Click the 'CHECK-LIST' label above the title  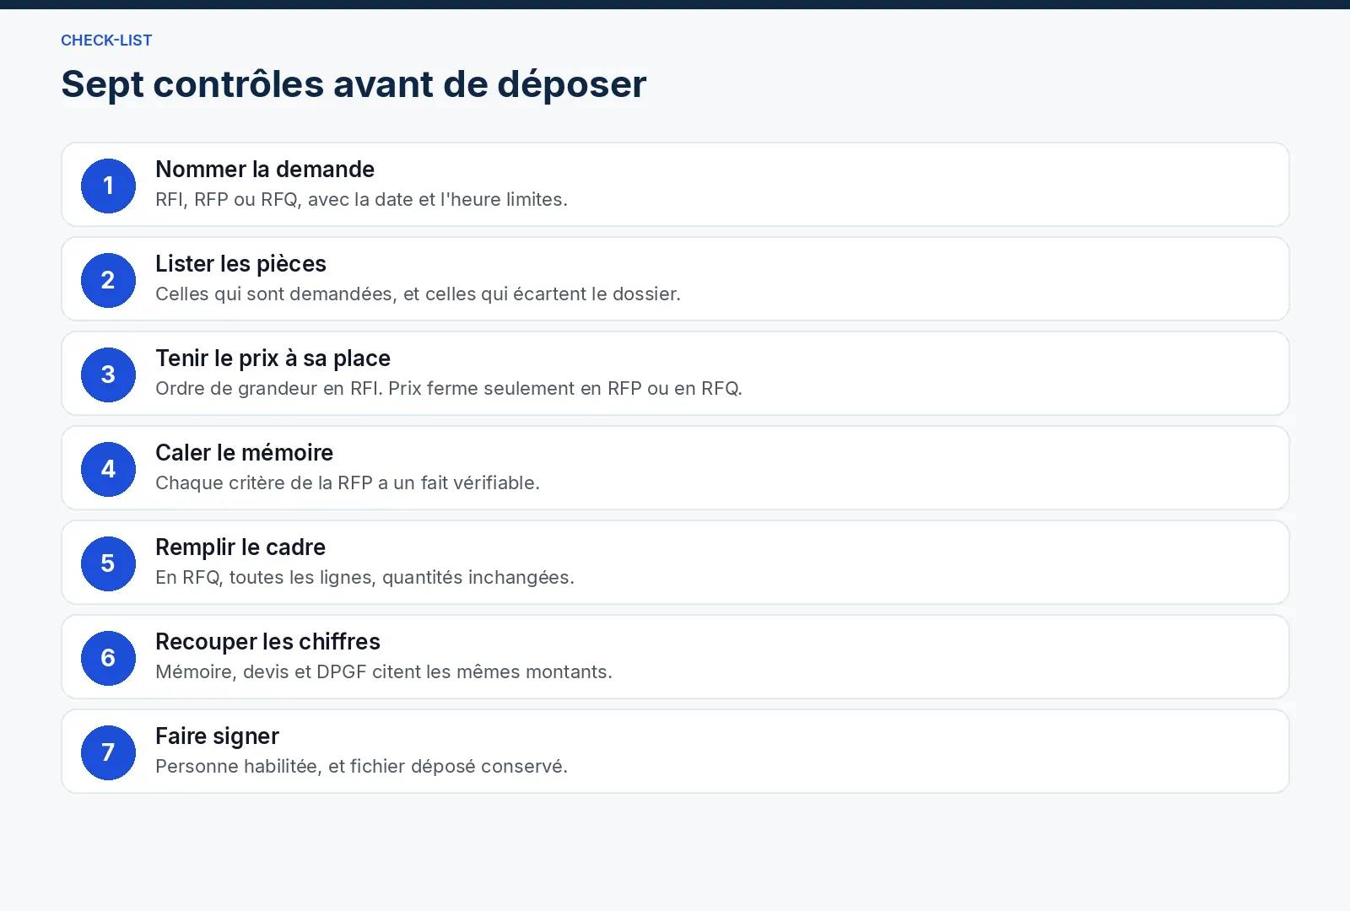(106, 40)
